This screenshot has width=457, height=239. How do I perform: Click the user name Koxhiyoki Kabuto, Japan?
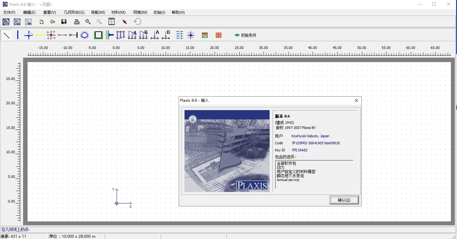tap(310, 136)
